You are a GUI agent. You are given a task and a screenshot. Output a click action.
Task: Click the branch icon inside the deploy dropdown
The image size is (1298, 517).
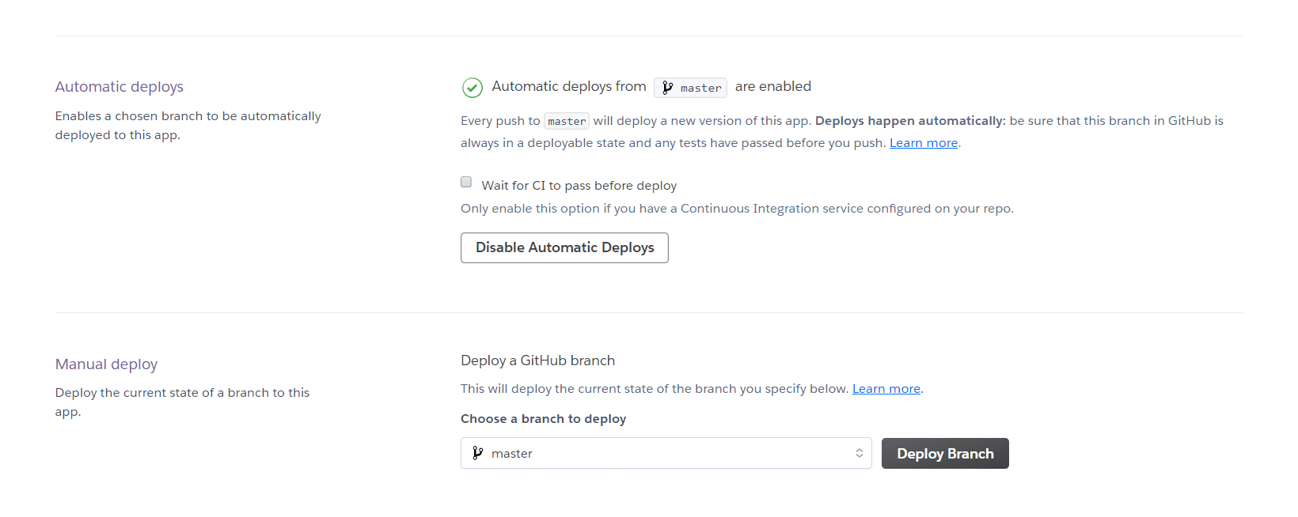click(477, 453)
